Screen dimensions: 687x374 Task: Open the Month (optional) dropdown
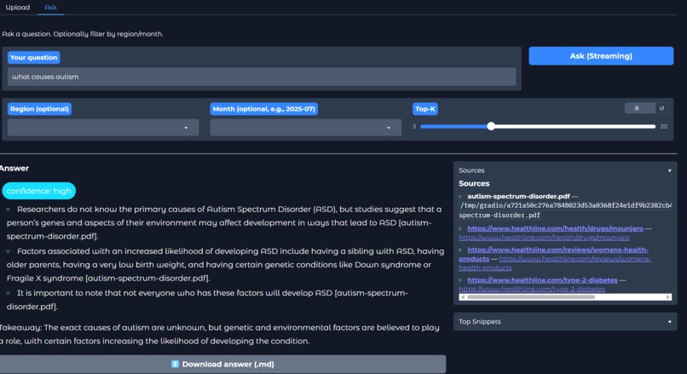[305, 128]
